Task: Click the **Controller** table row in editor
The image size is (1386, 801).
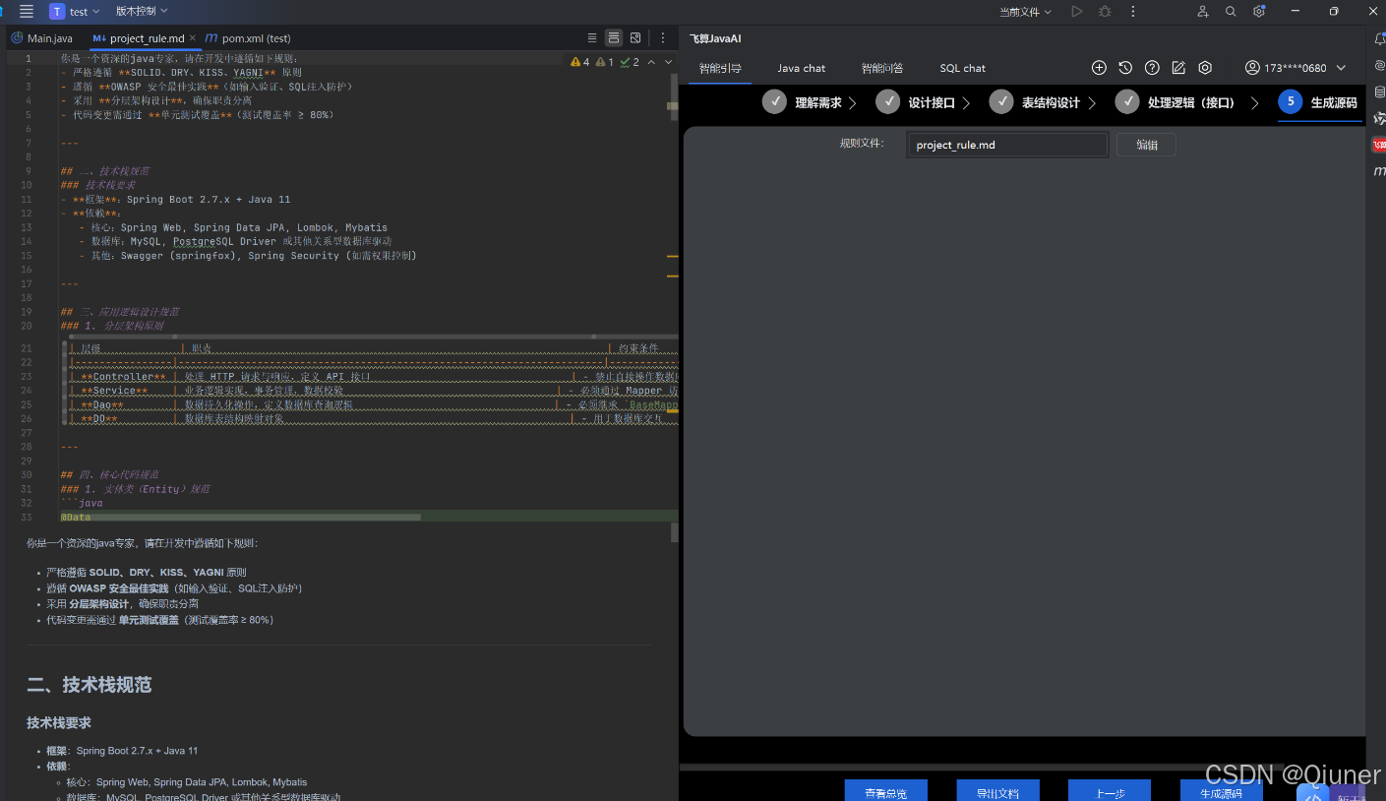Action: click(374, 376)
